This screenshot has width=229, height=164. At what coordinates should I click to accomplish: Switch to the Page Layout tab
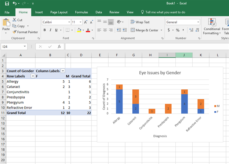point(59,12)
